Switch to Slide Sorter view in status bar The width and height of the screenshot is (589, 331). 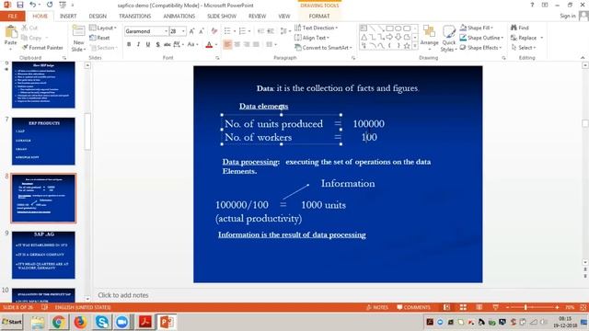tap(463, 307)
